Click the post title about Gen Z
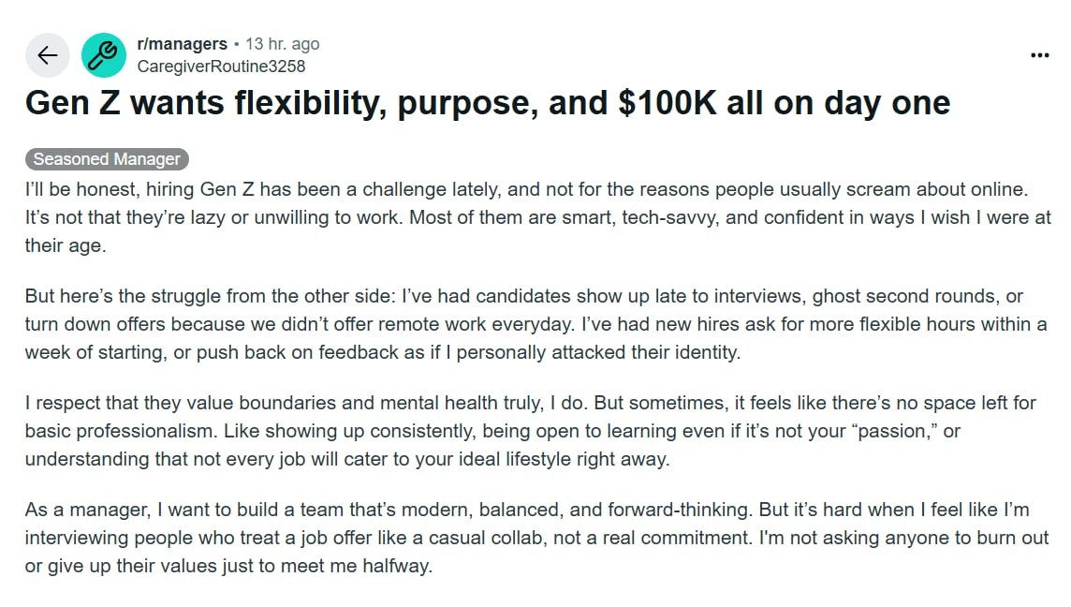The height and width of the screenshot is (607, 1071). (488, 103)
